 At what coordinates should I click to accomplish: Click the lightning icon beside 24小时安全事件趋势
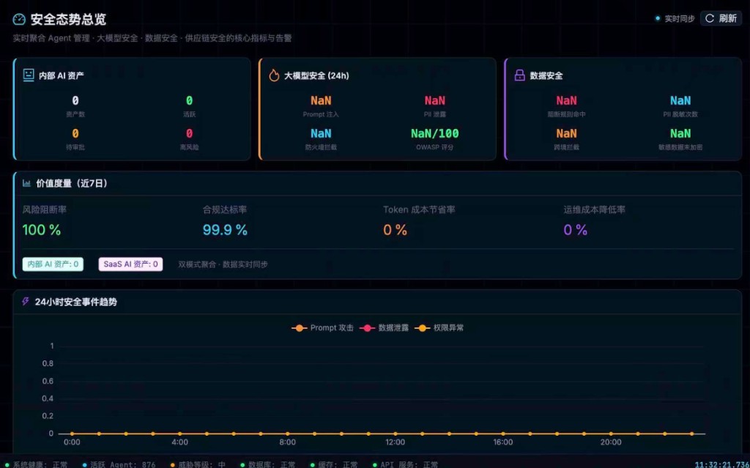click(26, 302)
